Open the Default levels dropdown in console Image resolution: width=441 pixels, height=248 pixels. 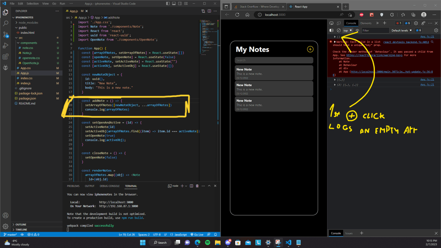point(402,30)
